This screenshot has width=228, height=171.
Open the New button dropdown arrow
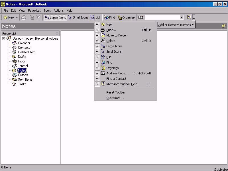click(17, 17)
